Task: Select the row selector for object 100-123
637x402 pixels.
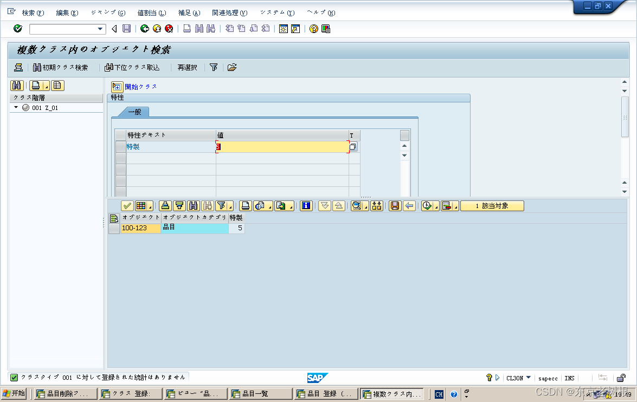Action: (x=114, y=228)
